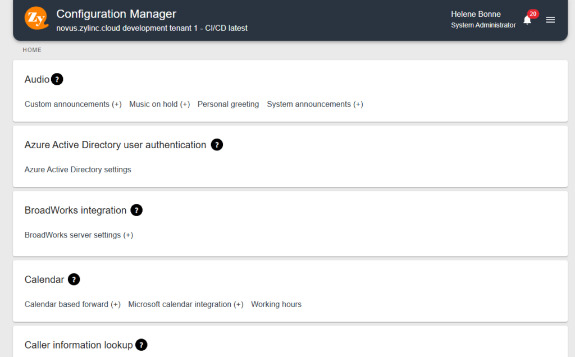Click the Calendar section heading
Image resolution: width=575 pixels, height=357 pixels.
[44, 280]
